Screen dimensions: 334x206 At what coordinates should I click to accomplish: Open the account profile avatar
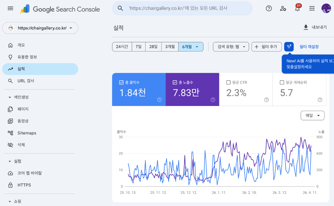326,8
